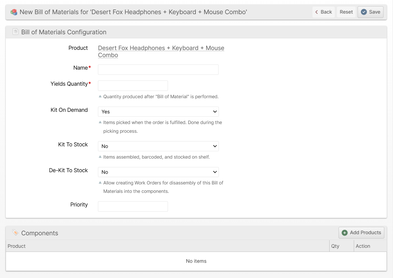This screenshot has width=393, height=278.
Task: Click the Action column header
Action: 363,246
